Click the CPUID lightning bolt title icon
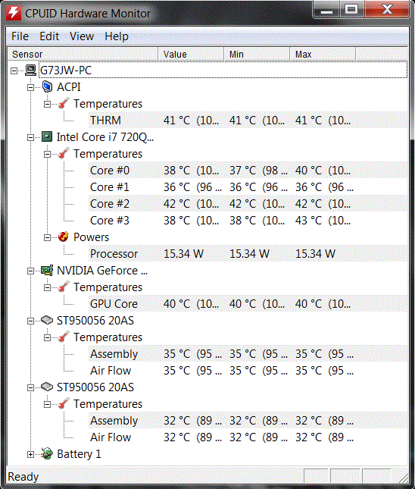415x489 pixels. pyautogui.click(x=14, y=13)
